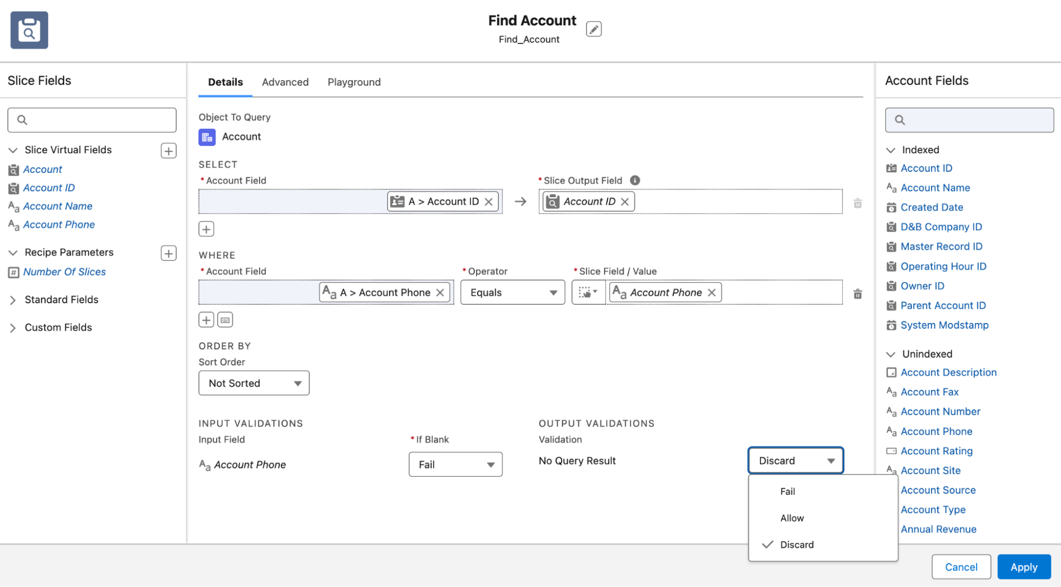Click the plus icon next to Slice Virtual Fields
This screenshot has width=1061, height=587.
[168, 151]
